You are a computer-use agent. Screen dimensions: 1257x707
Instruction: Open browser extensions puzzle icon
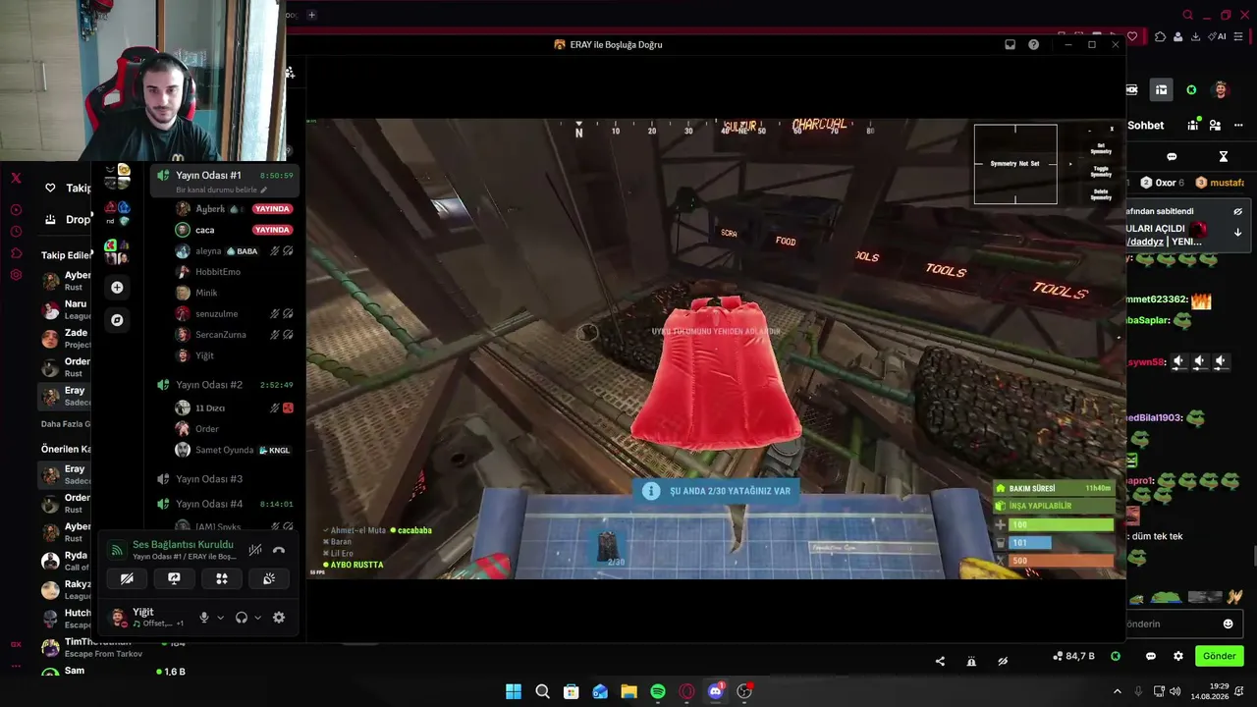[1160, 37]
